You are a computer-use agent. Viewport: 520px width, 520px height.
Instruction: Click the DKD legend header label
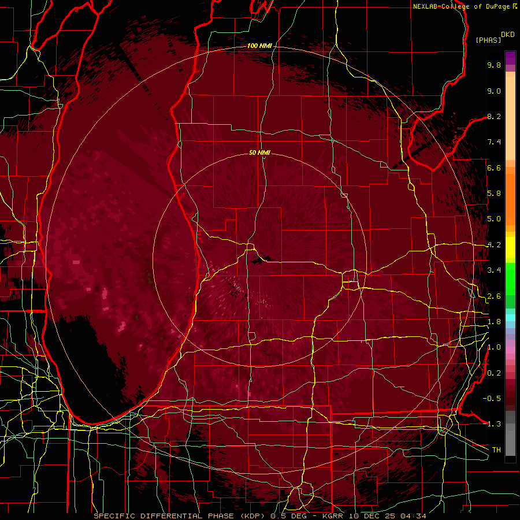(508, 35)
